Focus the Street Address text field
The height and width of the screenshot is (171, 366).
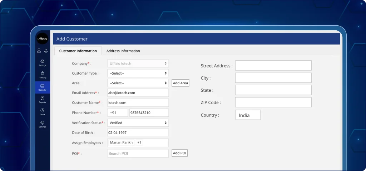pyautogui.click(x=273, y=66)
